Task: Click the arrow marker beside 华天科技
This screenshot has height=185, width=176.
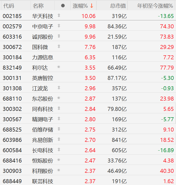Action: [x=59, y=15]
